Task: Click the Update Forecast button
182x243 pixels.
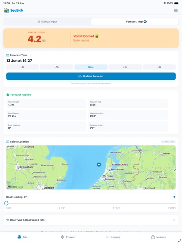Action: [91, 76]
